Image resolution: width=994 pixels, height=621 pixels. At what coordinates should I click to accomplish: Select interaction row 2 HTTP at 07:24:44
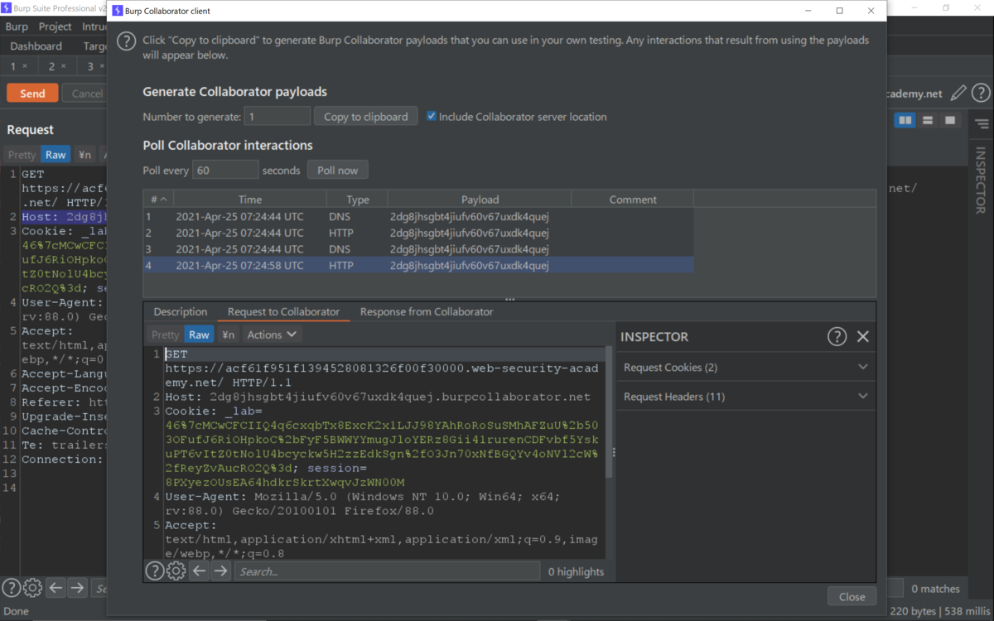[x=418, y=233]
